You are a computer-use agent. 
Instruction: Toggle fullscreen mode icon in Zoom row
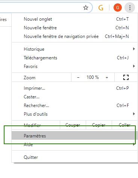(126, 77)
